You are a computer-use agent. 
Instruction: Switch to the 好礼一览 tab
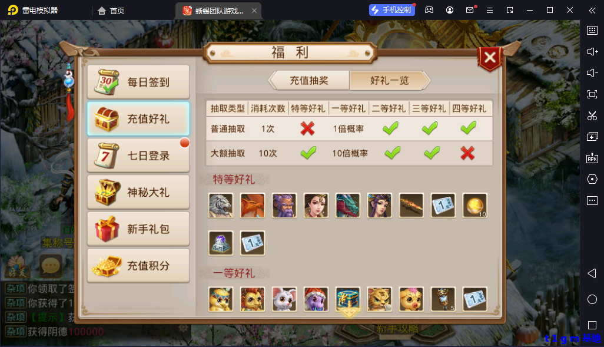click(390, 81)
